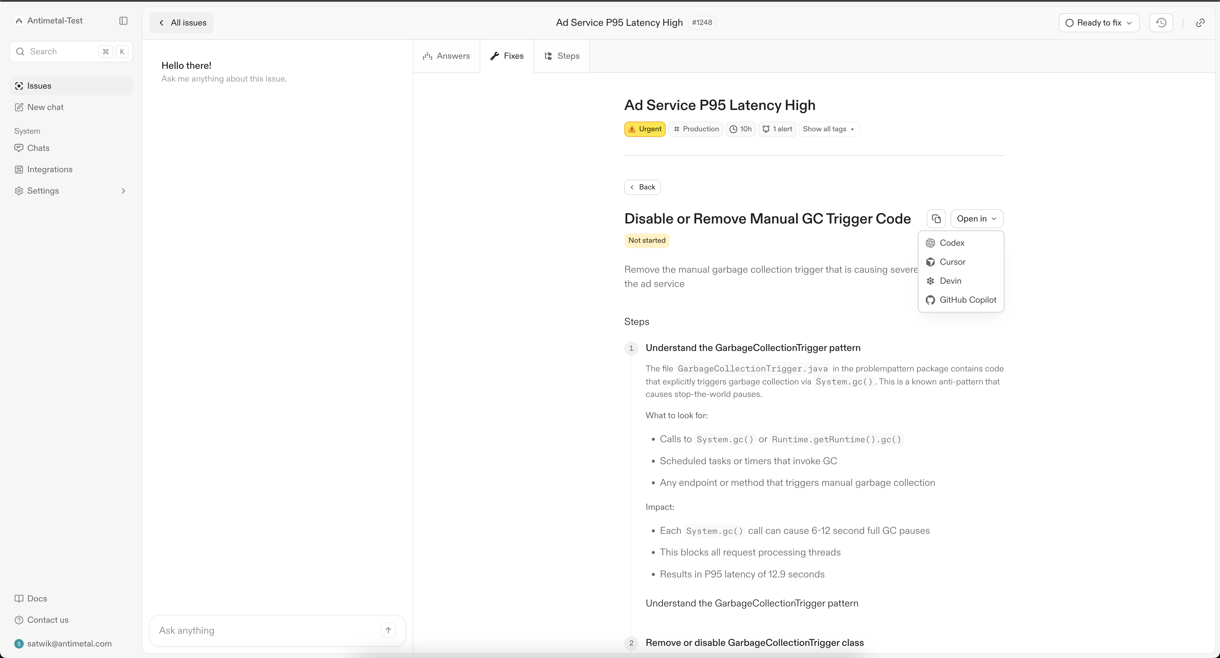
Task: Click the history clock icon
Action: (x=1161, y=23)
